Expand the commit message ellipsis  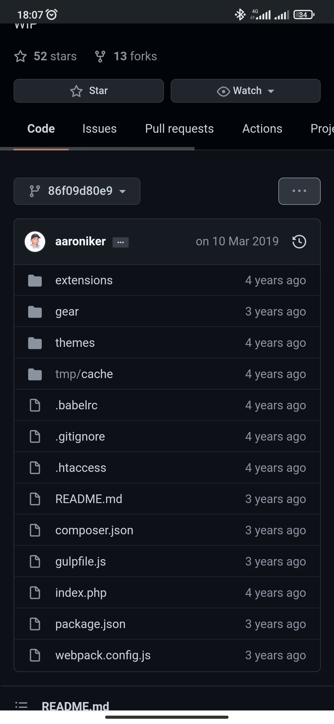click(x=121, y=242)
